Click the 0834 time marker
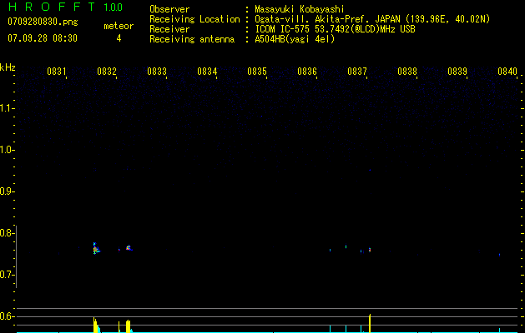The width and height of the screenshot is (525, 333). pyautogui.click(x=207, y=72)
